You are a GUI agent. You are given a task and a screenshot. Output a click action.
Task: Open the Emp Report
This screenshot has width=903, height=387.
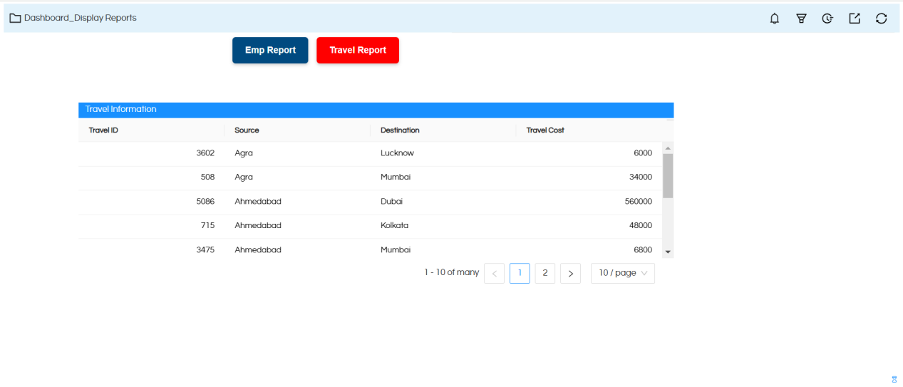tap(270, 51)
